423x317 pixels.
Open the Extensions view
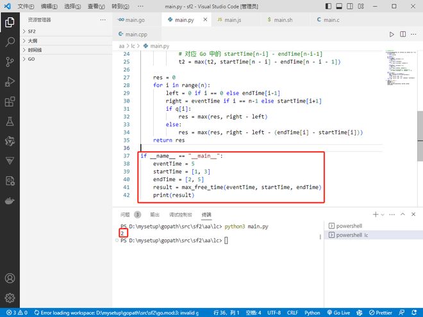tap(10, 102)
